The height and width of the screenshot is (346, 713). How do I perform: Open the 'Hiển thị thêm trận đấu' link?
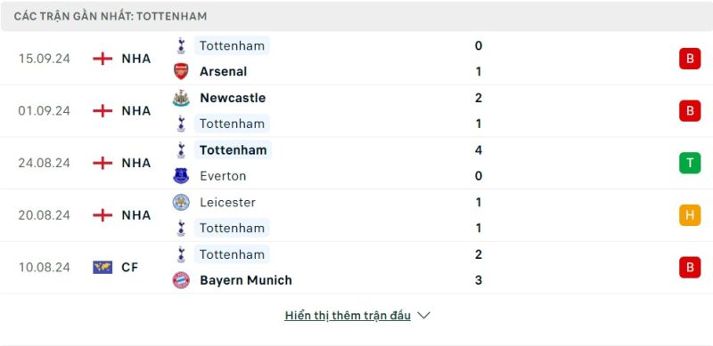tap(348, 316)
